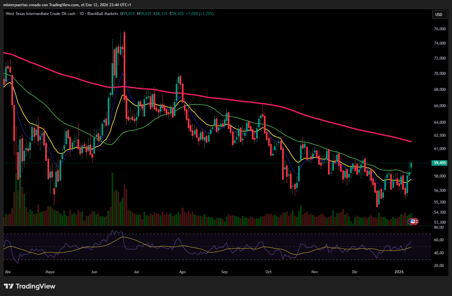452x296 pixels.
Task: Click the RSI 40,00 scale label
Action: (439, 253)
